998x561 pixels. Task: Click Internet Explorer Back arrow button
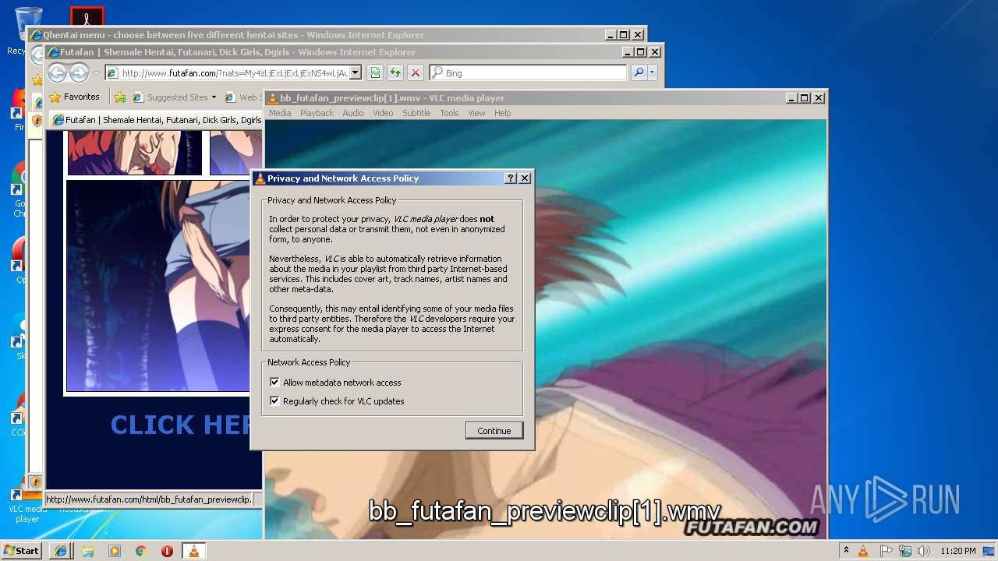[58, 73]
